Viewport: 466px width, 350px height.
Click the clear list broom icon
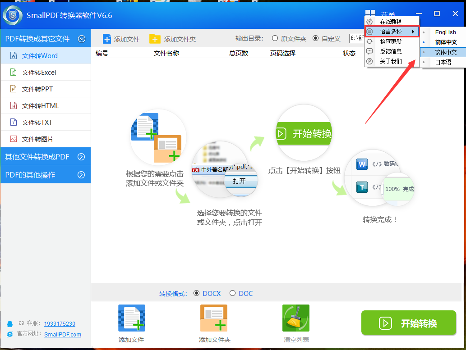(x=295, y=318)
